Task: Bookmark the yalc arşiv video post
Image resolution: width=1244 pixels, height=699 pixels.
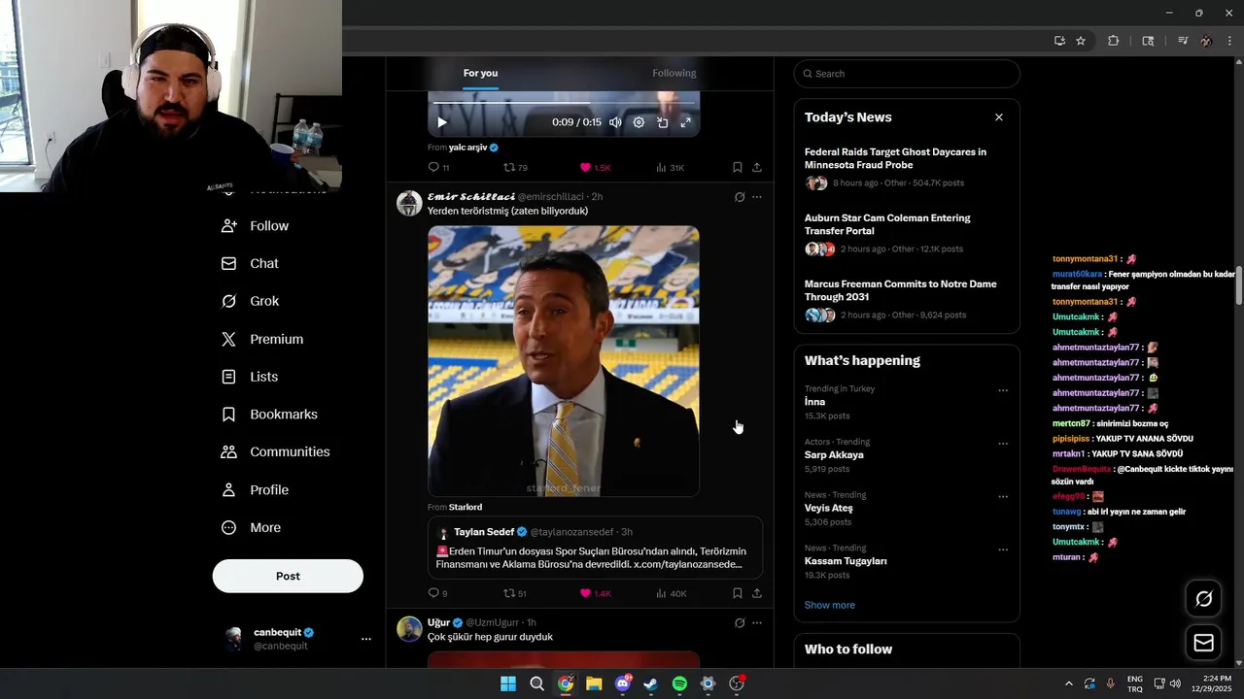Action: (738, 168)
